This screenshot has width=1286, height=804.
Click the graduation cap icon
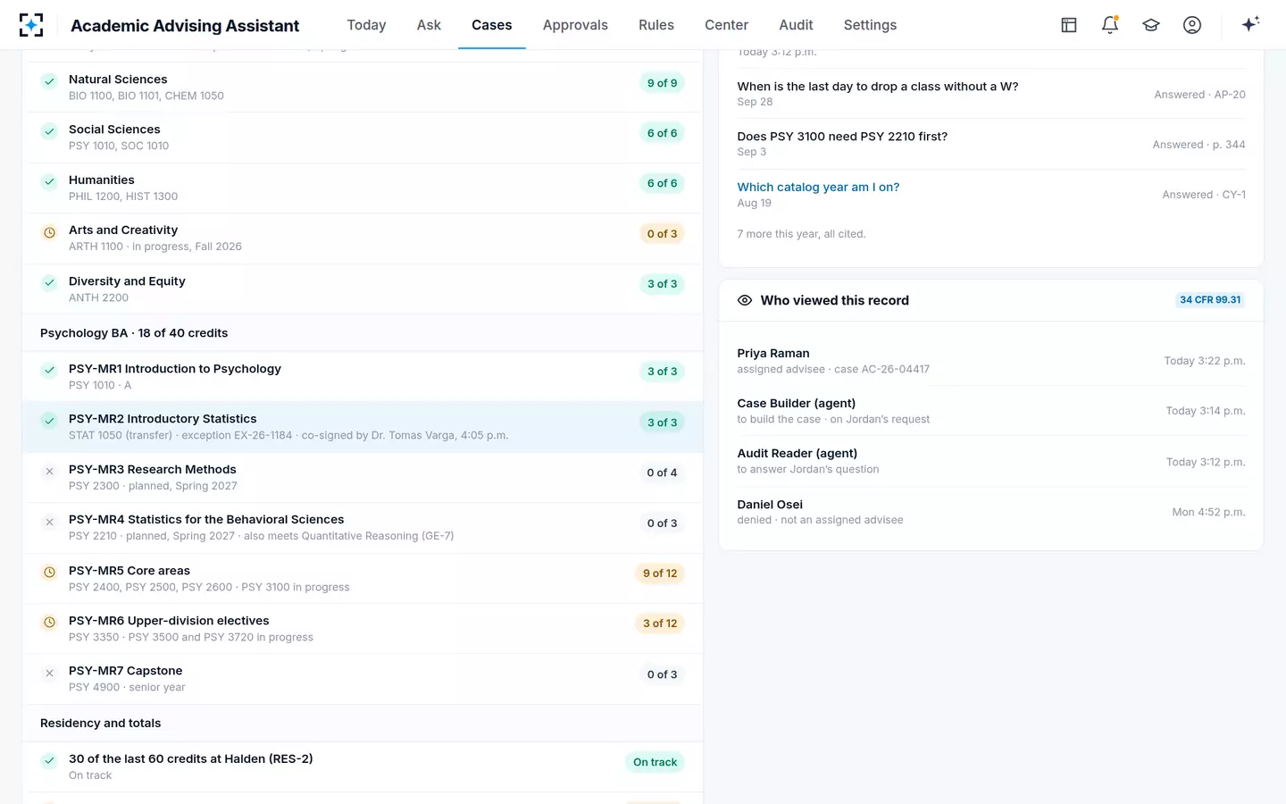click(x=1151, y=25)
